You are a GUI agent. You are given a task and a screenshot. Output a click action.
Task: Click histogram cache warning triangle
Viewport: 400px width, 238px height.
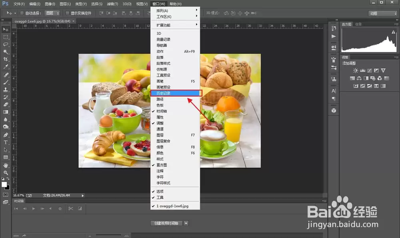pos(393,32)
